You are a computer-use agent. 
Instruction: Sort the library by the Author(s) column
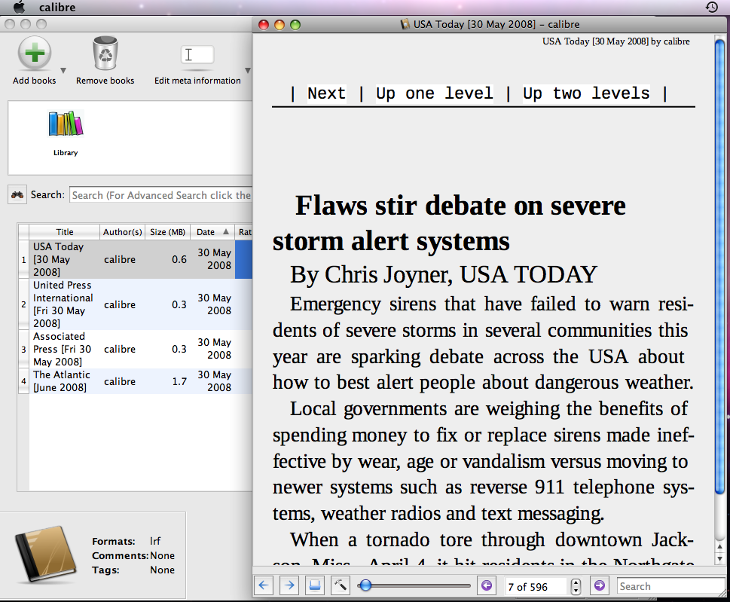(123, 232)
